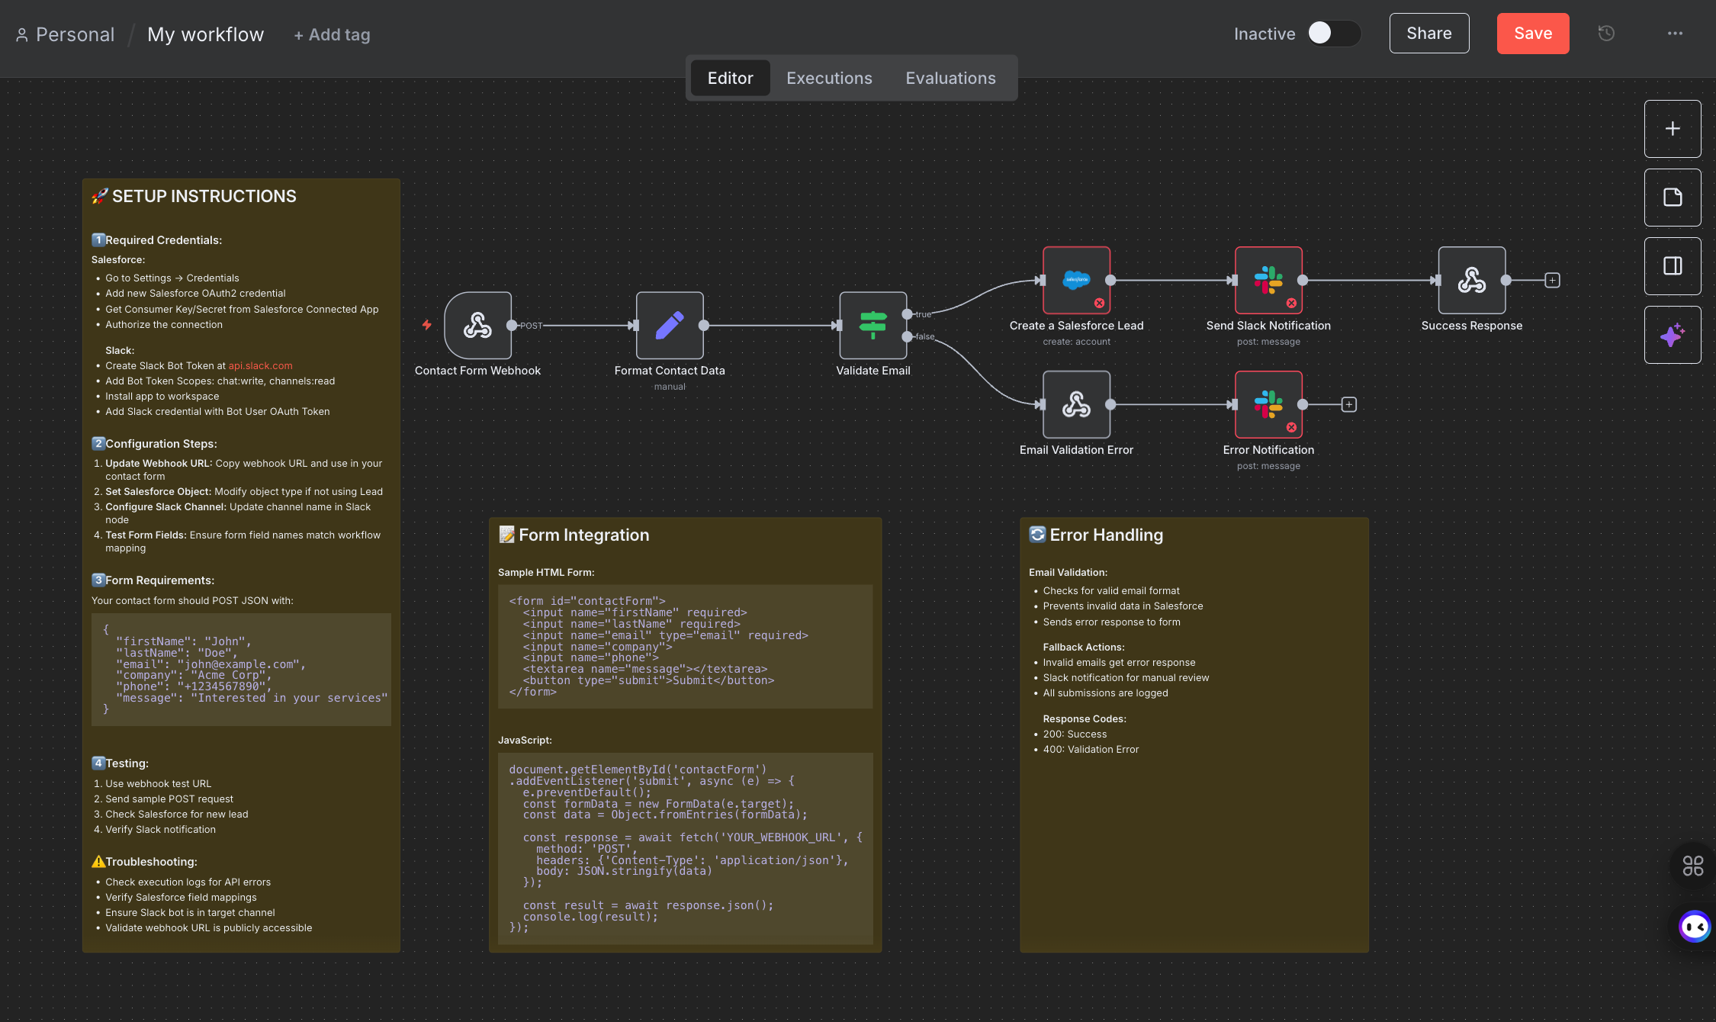Viewport: 1716px width, 1022px height.
Task: Click the add-node plus button
Action: pyautogui.click(x=1672, y=129)
